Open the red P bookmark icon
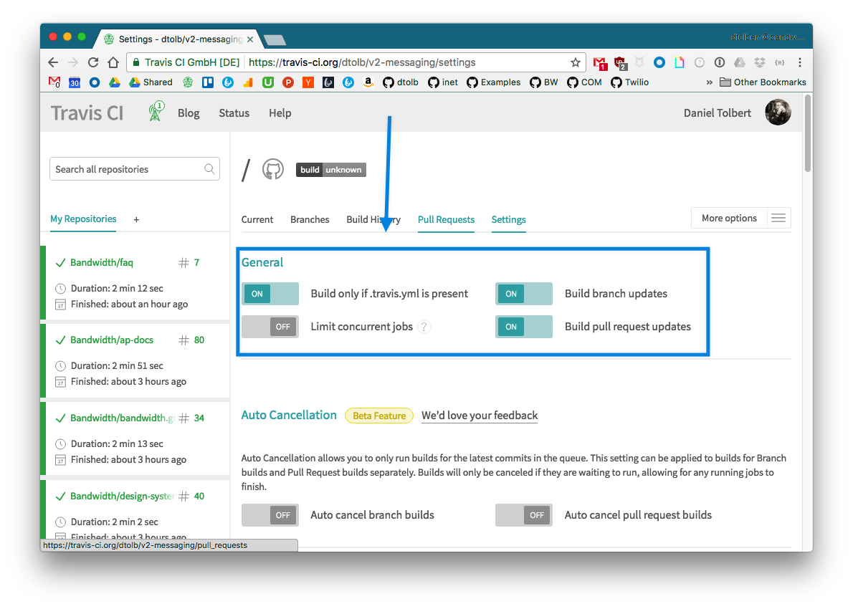Image resolution: width=853 pixels, height=609 pixels. 288,82
